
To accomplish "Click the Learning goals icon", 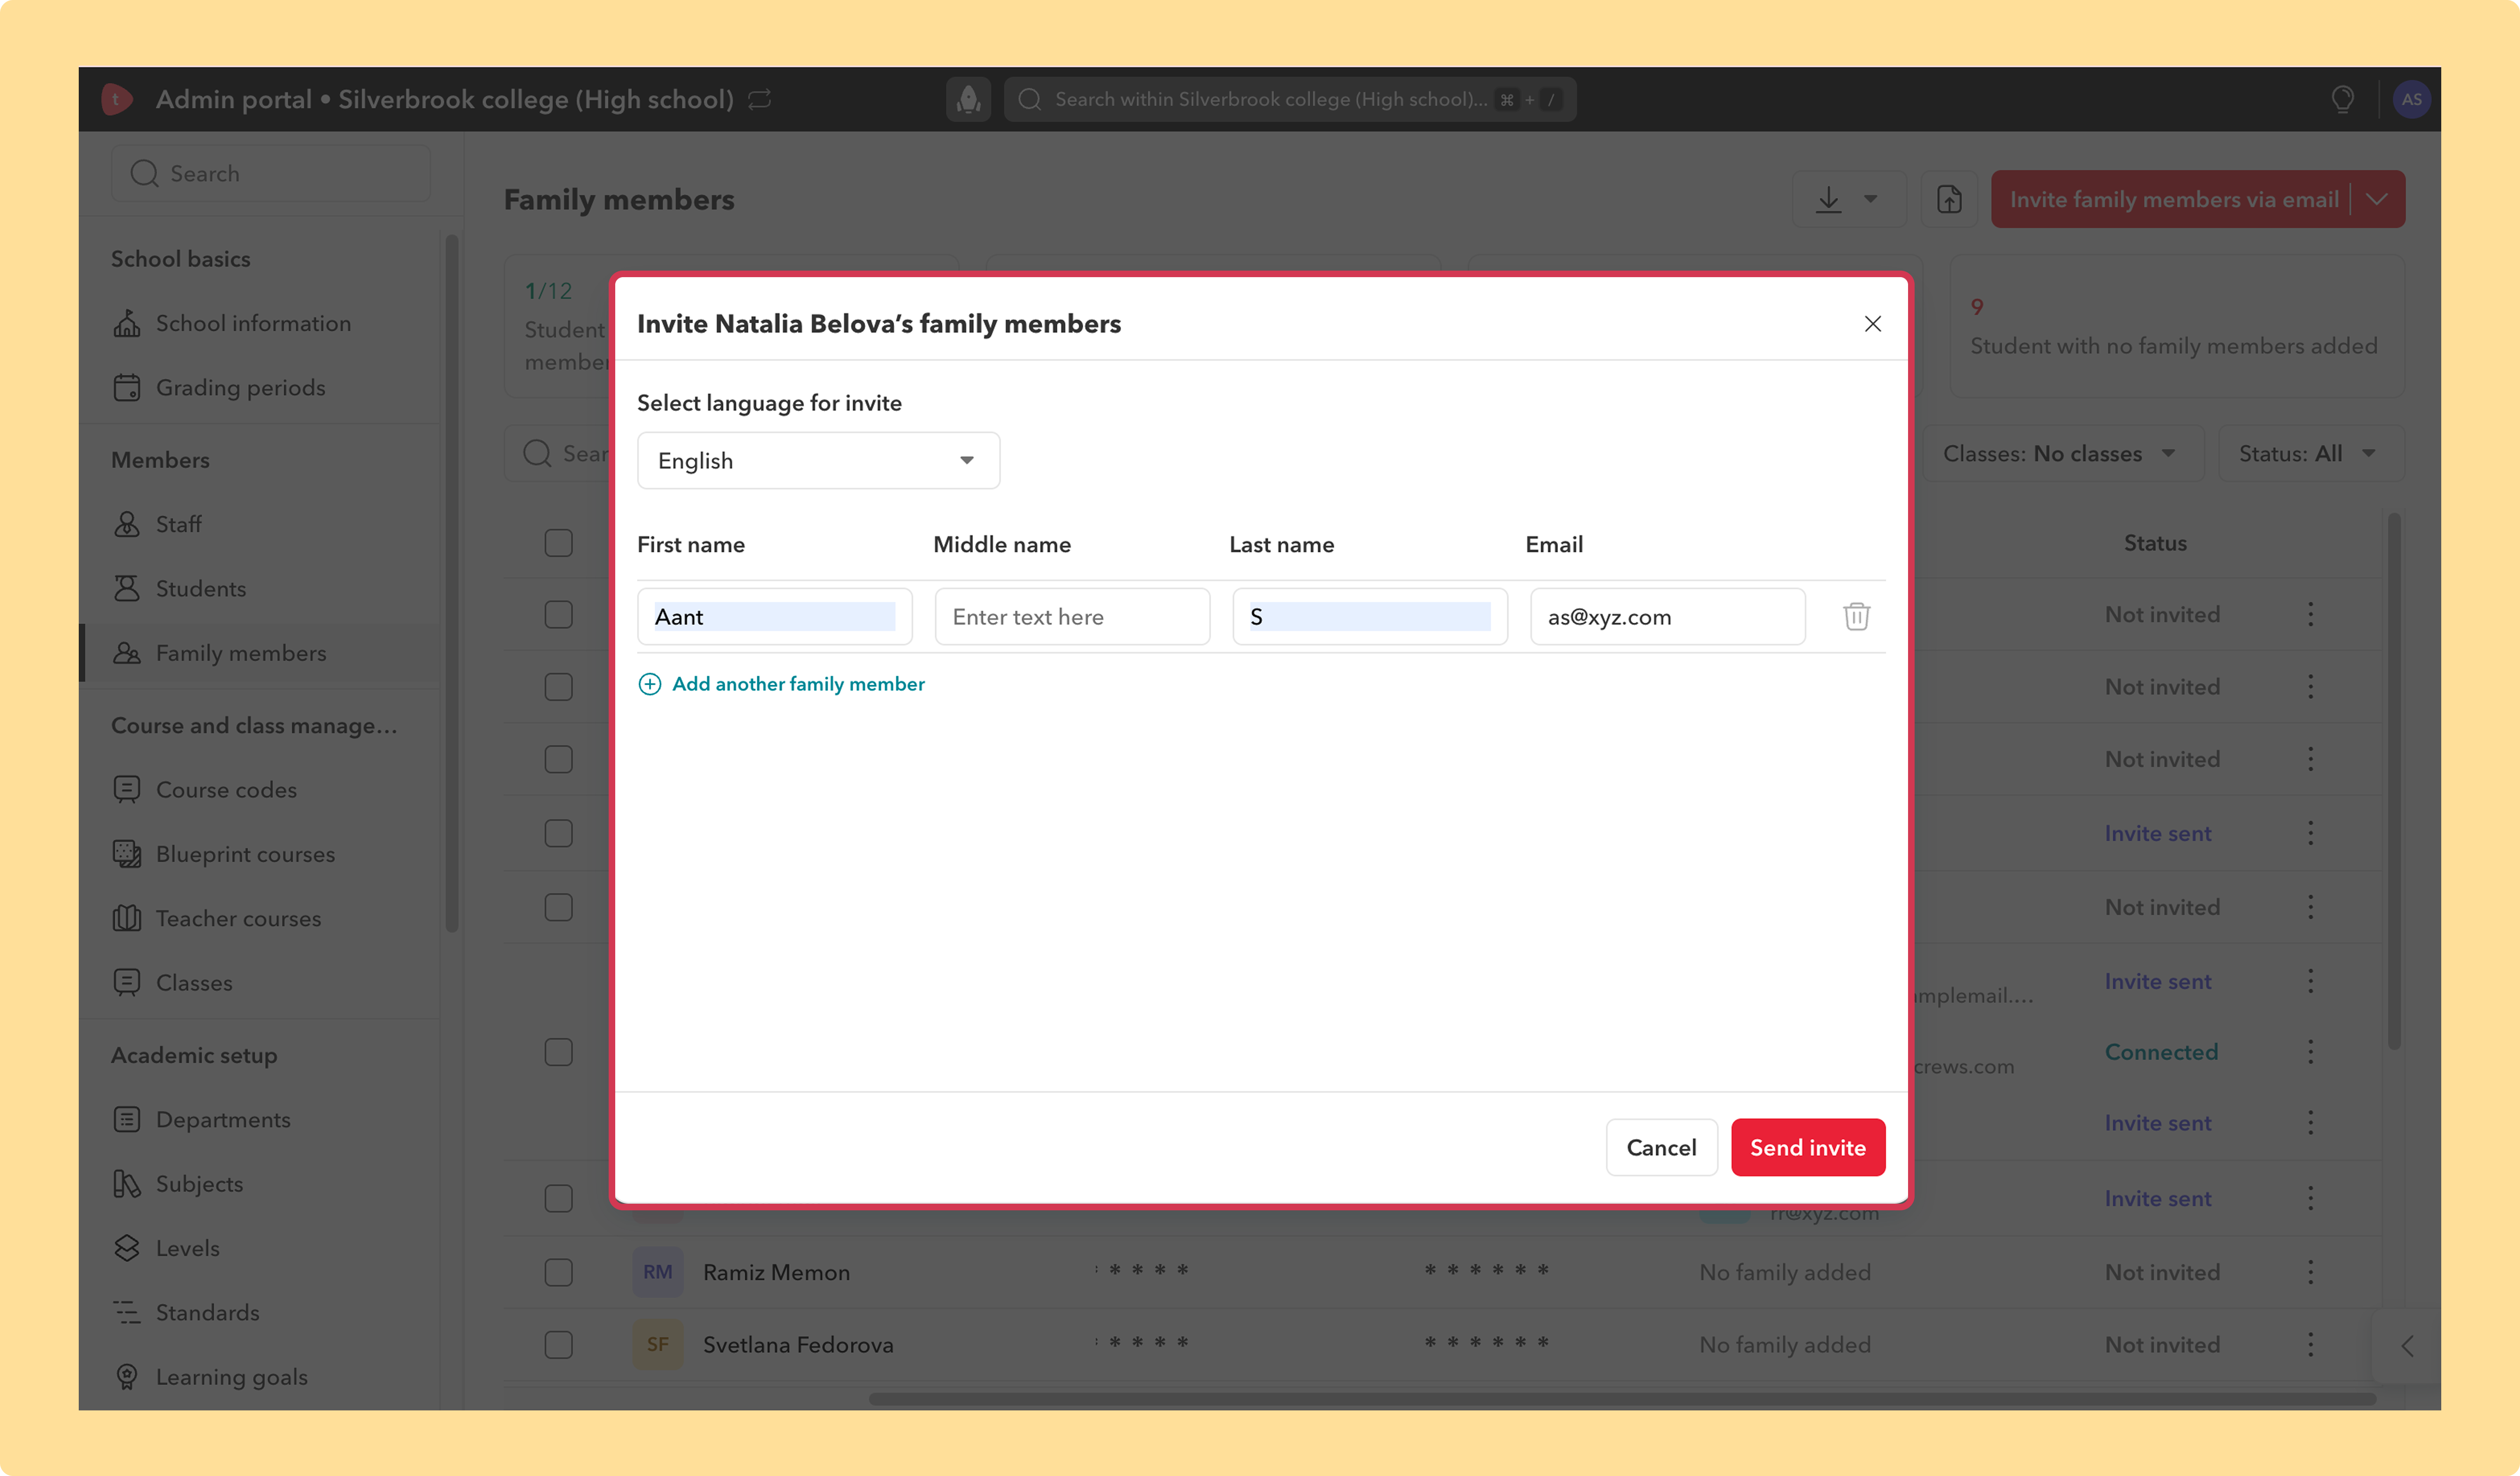I will click(x=127, y=1377).
